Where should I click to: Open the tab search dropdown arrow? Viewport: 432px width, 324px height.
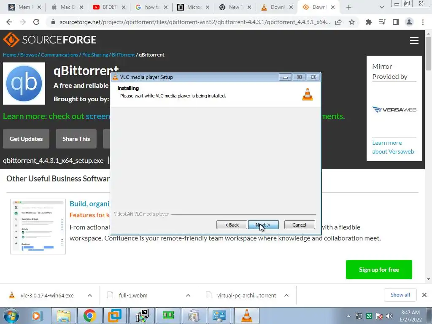tap(381, 7)
